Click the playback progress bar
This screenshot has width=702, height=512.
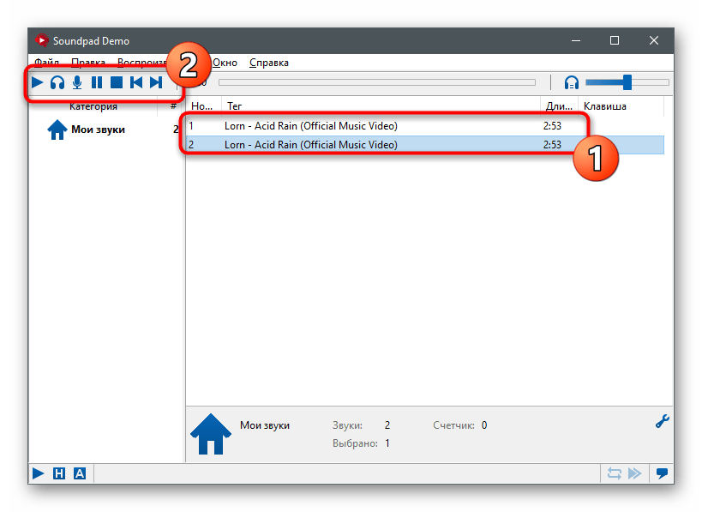pos(376,82)
